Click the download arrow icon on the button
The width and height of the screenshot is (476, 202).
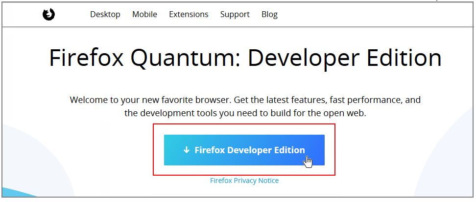[x=186, y=150]
